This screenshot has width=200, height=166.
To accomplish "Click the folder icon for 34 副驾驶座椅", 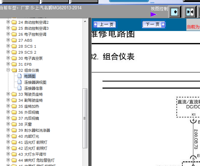I will click(x=14, y=100).
